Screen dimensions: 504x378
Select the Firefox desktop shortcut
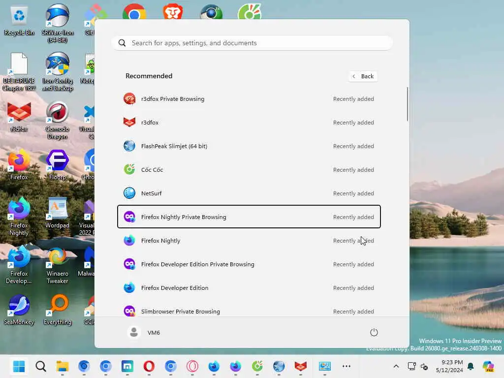point(19,165)
